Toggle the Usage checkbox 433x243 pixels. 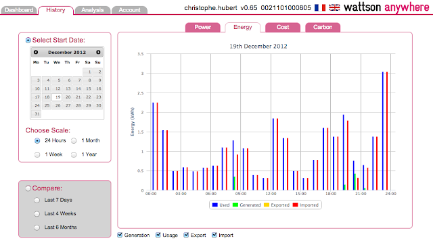coord(158,235)
